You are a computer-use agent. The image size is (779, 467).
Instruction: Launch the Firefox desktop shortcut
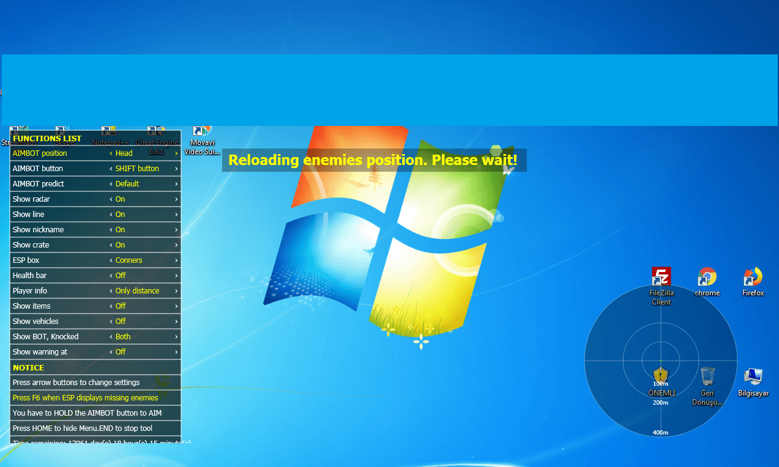pyautogui.click(x=753, y=282)
